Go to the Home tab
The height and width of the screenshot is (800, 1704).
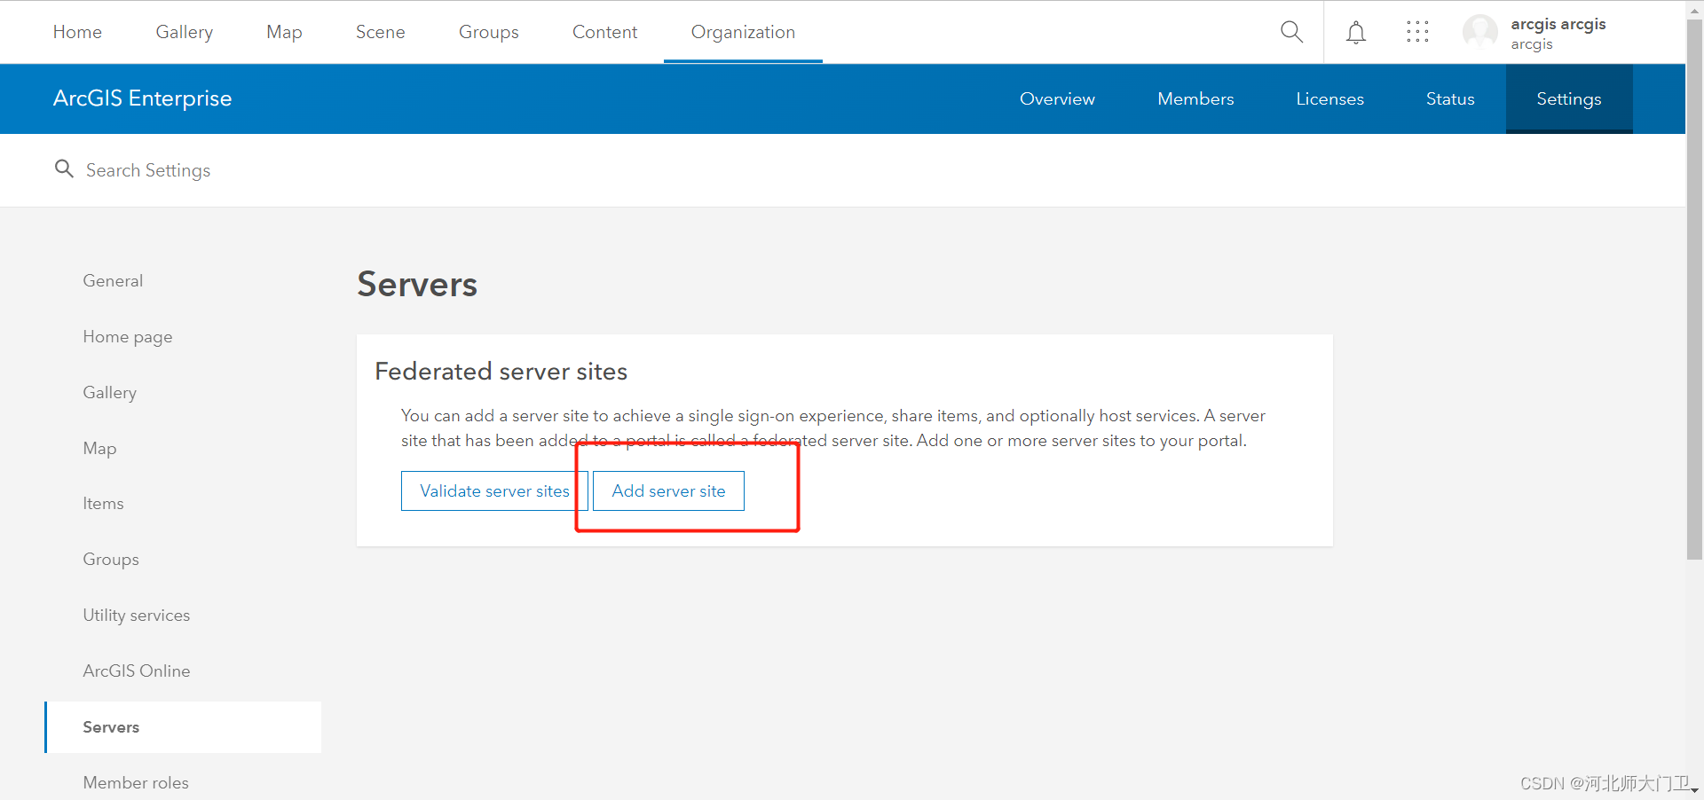pyautogui.click(x=77, y=32)
